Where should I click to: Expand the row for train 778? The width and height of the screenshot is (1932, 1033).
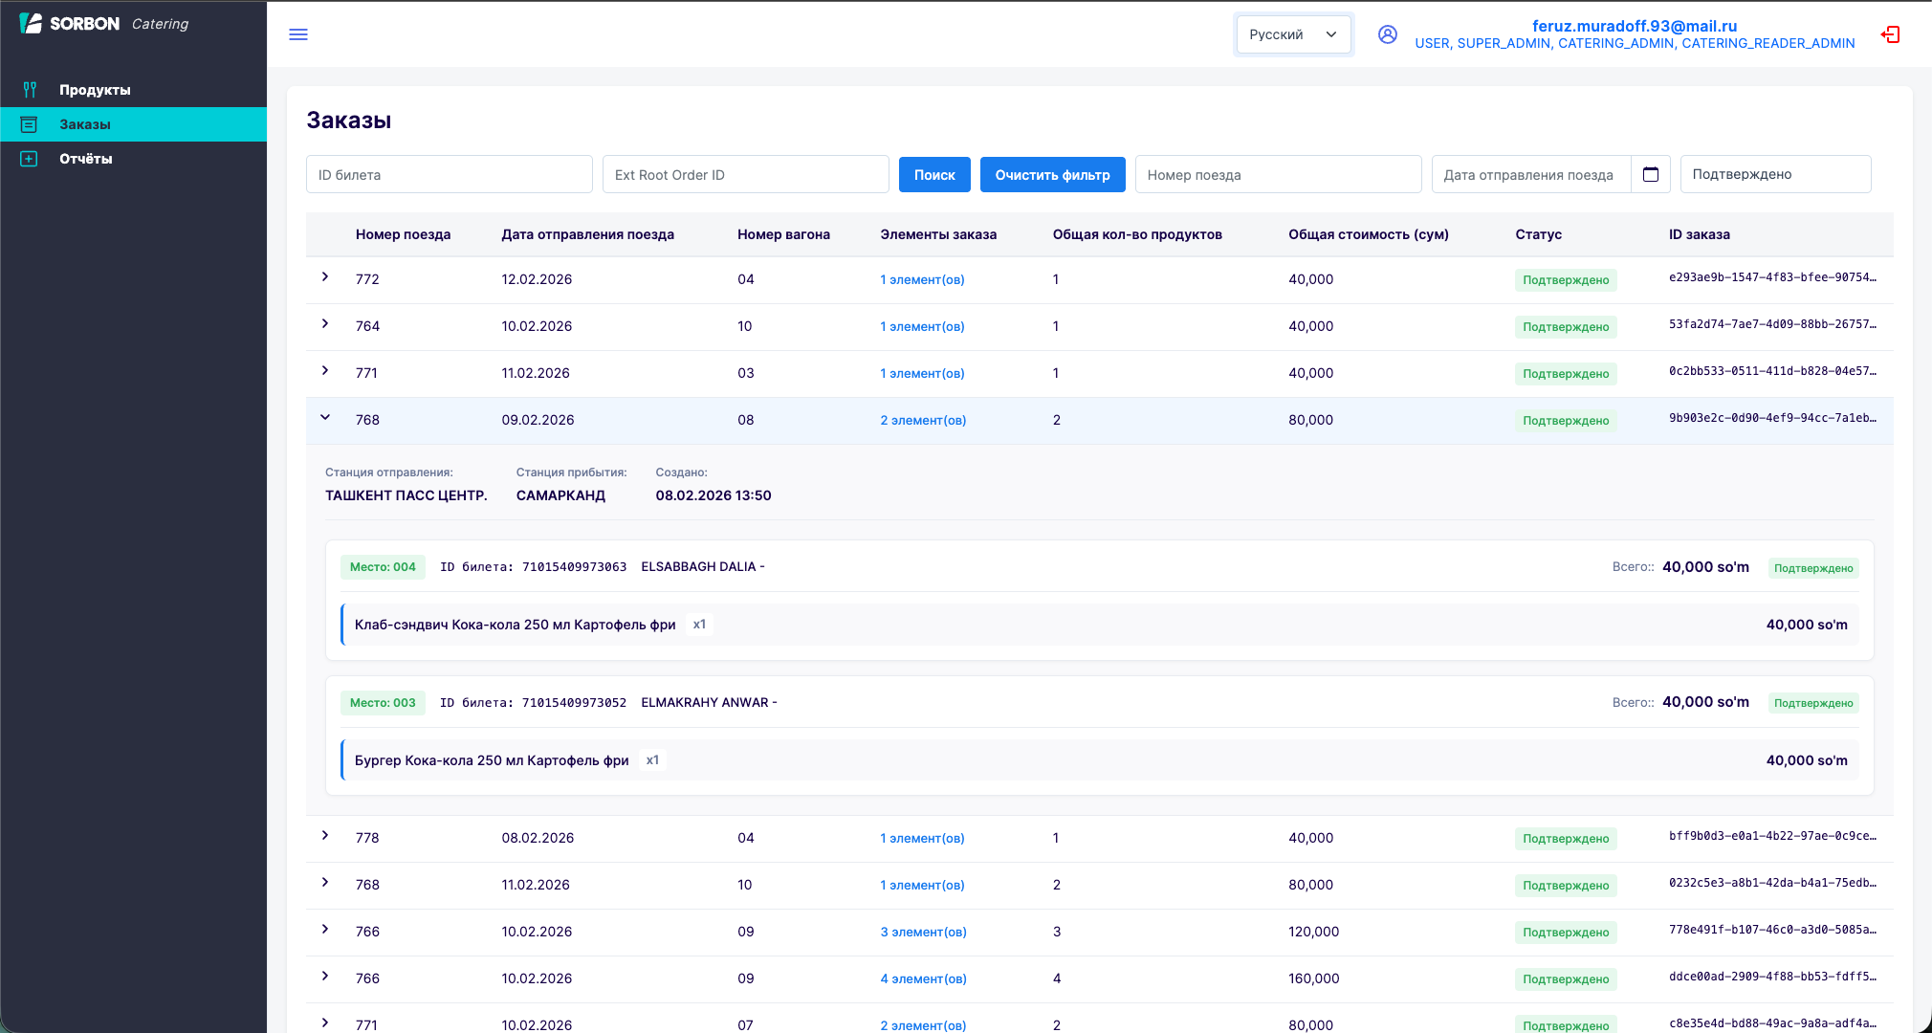pos(325,835)
